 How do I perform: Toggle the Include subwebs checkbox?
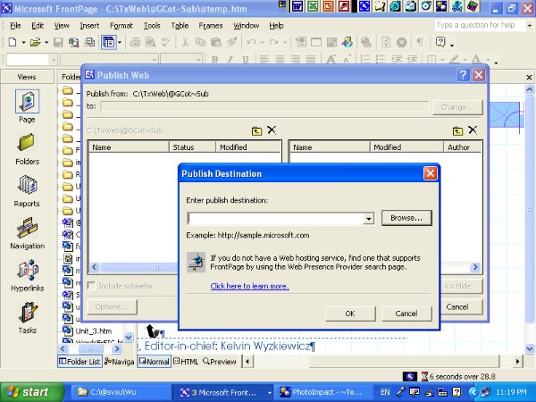click(x=92, y=286)
